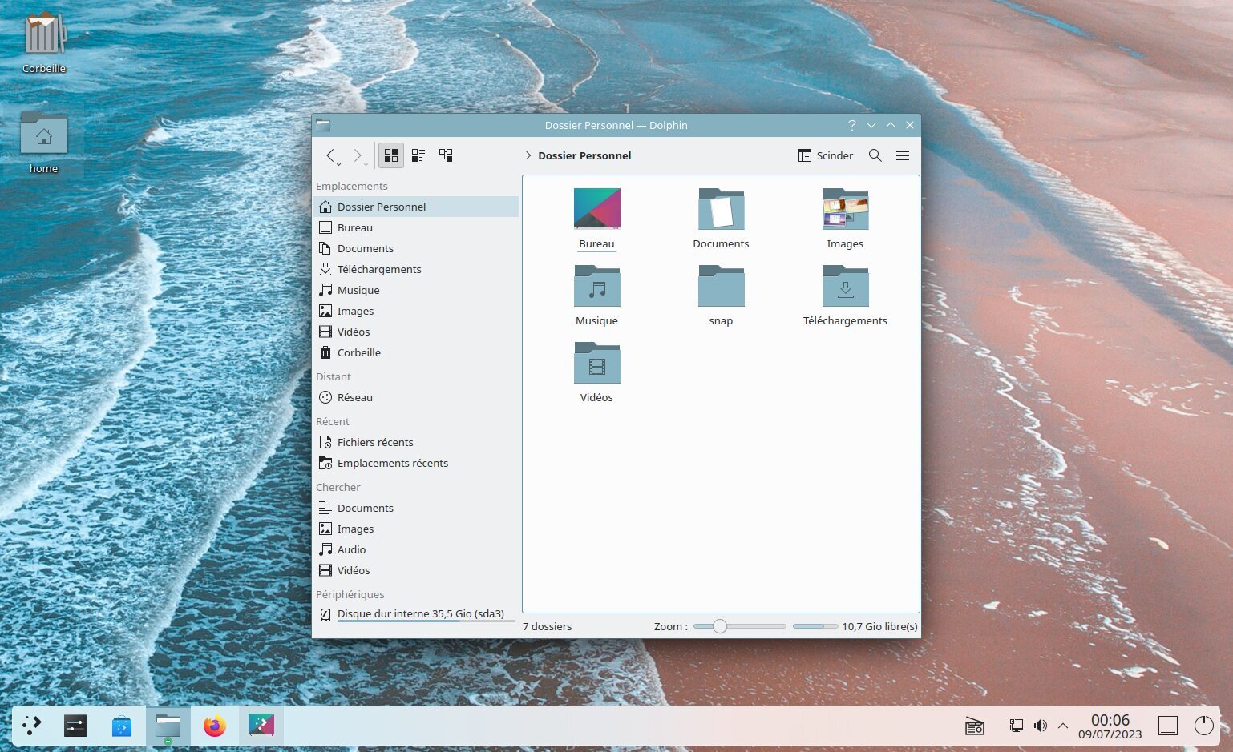Screen dimensions: 1233x752
Task: Expand hidden system tray icons arrow
Action: [1063, 726]
